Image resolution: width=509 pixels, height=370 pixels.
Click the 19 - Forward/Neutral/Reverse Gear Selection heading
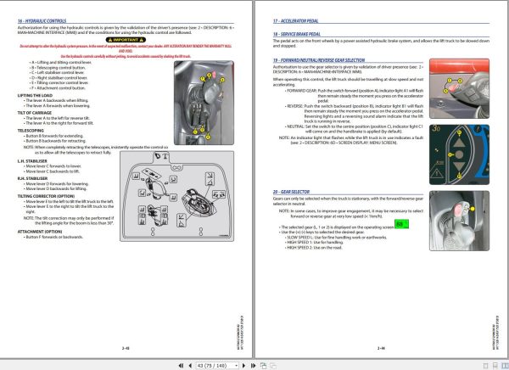point(319,60)
